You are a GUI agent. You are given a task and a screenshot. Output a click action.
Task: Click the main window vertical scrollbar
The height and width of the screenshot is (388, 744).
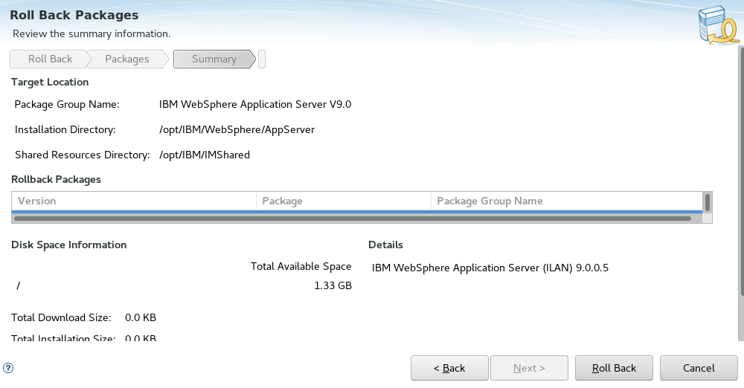coord(741,171)
